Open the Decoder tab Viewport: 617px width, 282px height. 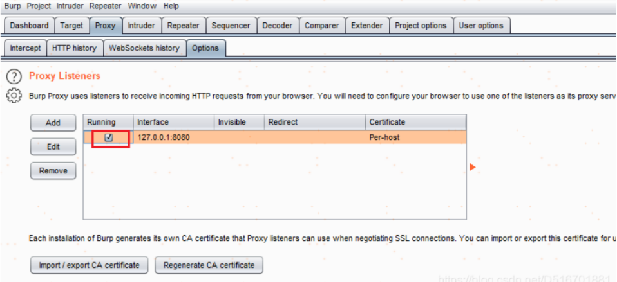278,26
